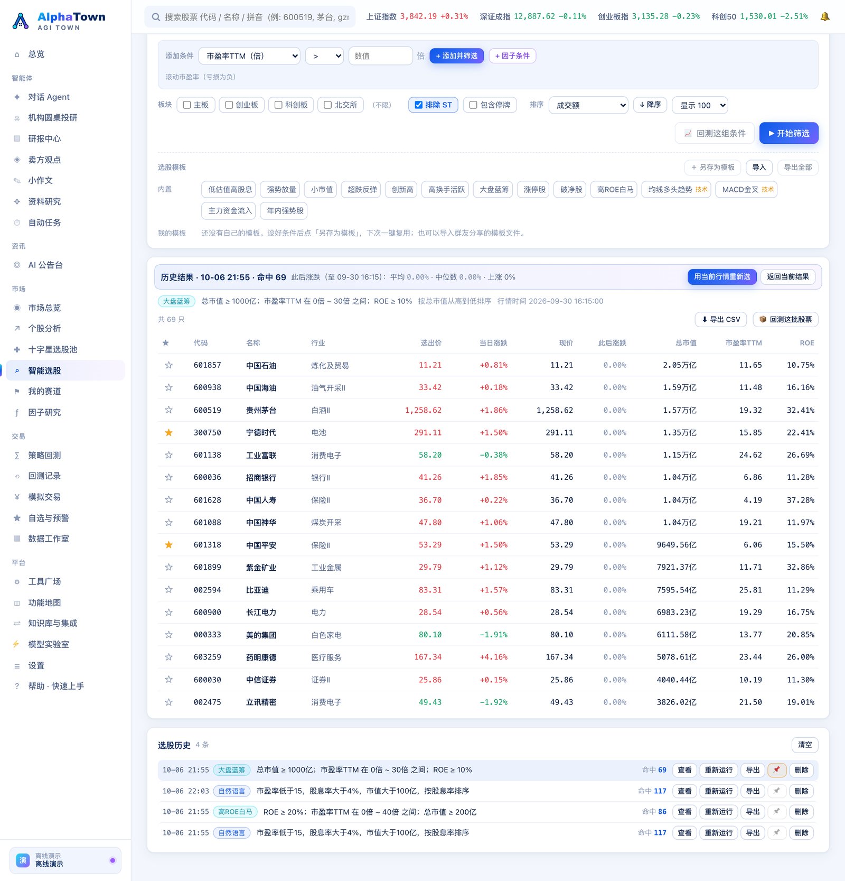
Task: Click 导出 CSV button
Action: click(x=720, y=319)
